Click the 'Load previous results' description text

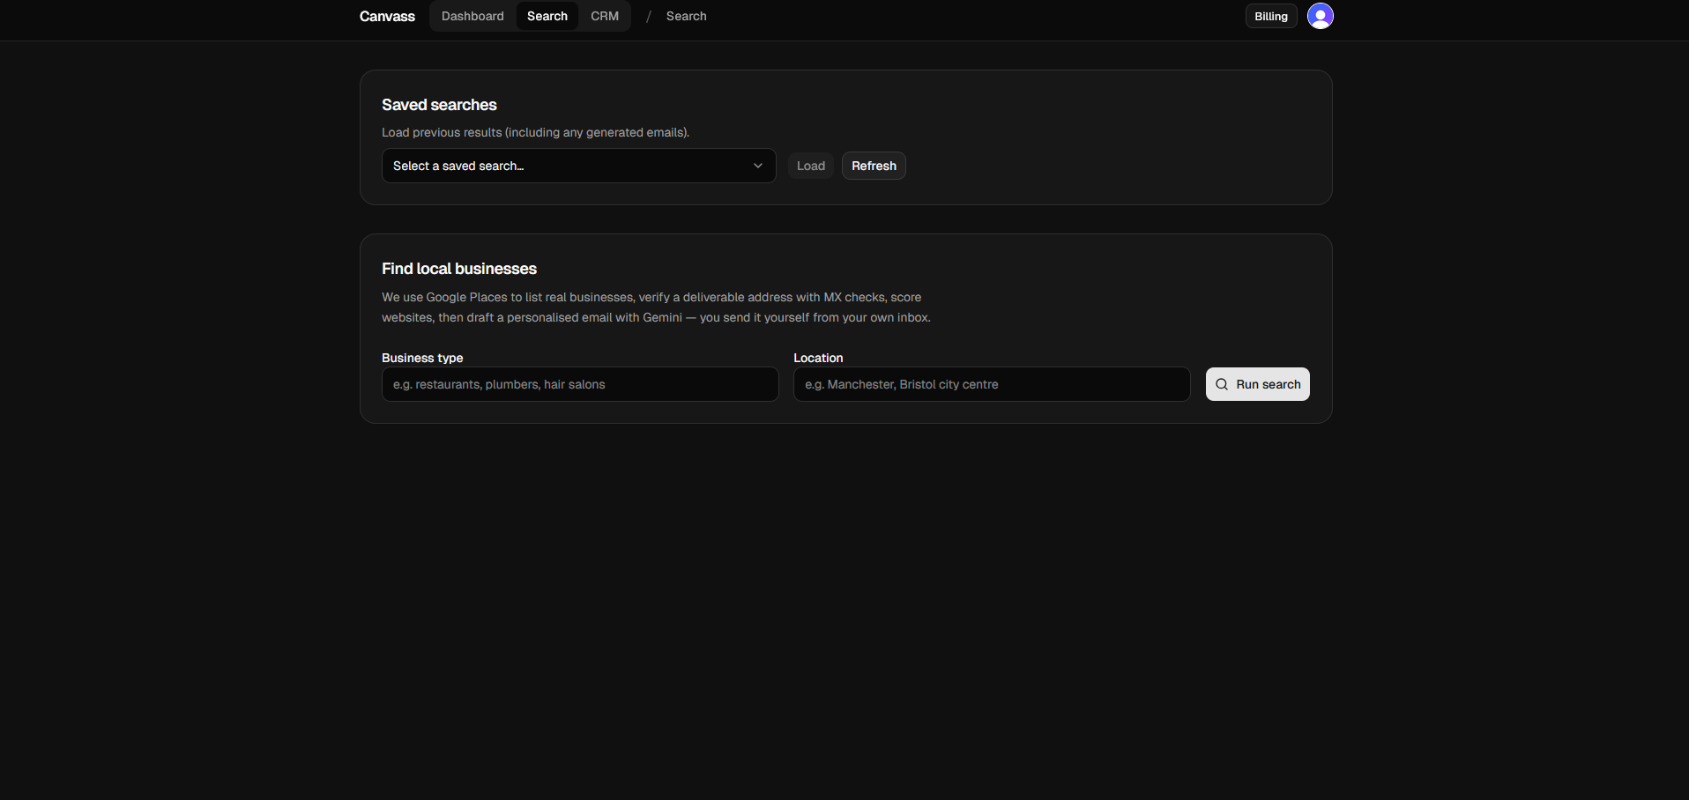coord(535,132)
